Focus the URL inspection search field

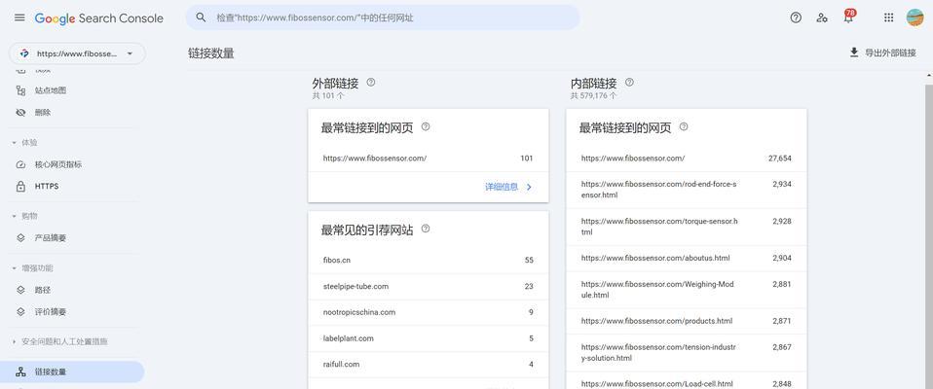(x=383, y=18)
